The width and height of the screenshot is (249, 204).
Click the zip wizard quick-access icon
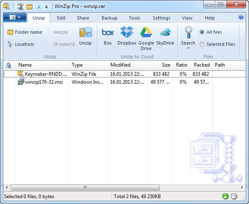point(20,7)
